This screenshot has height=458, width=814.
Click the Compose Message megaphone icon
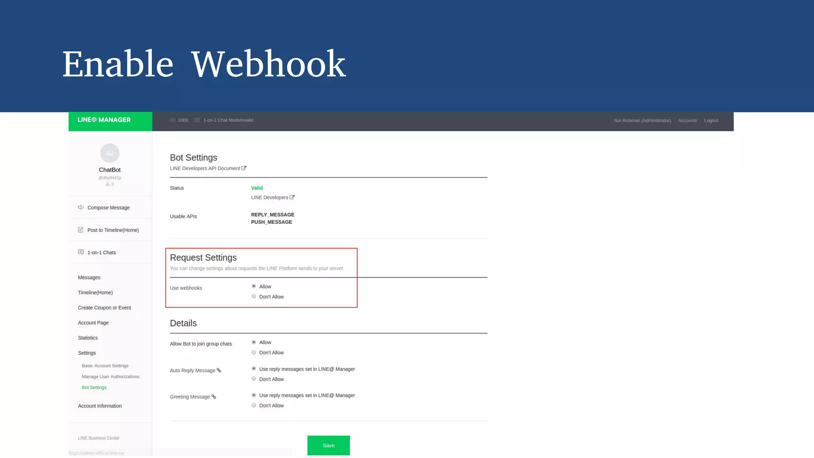pyautogui.click(x=81, y=207)
